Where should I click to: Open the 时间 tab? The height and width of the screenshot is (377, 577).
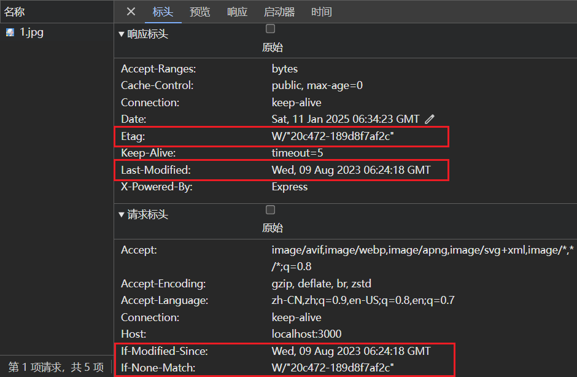tap(322, 12)
